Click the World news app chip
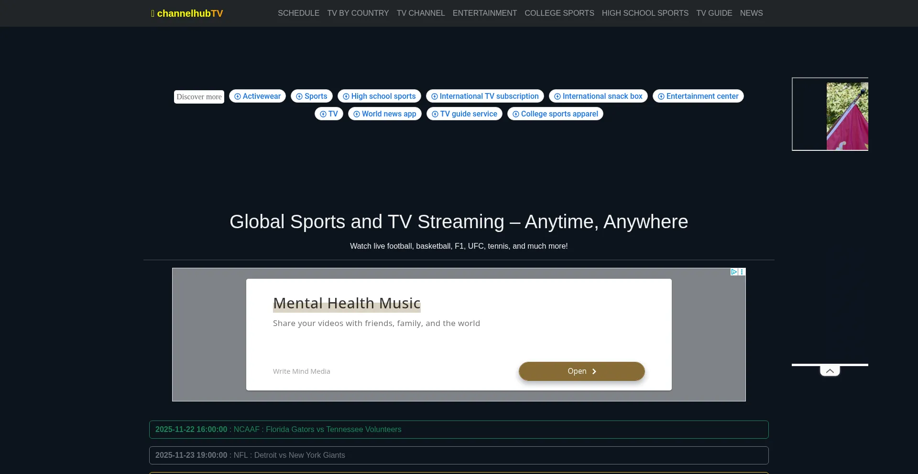 tap(384, 114)
